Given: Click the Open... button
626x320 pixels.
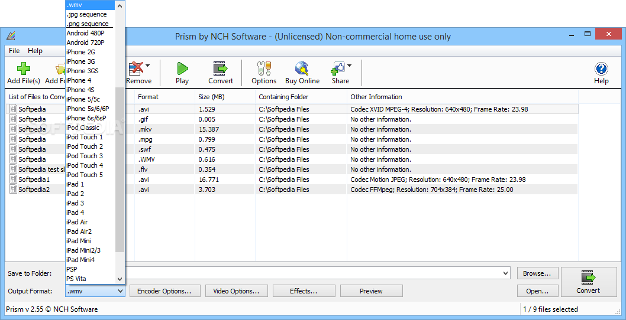Looking at the screenshot, I should (537, 291).
